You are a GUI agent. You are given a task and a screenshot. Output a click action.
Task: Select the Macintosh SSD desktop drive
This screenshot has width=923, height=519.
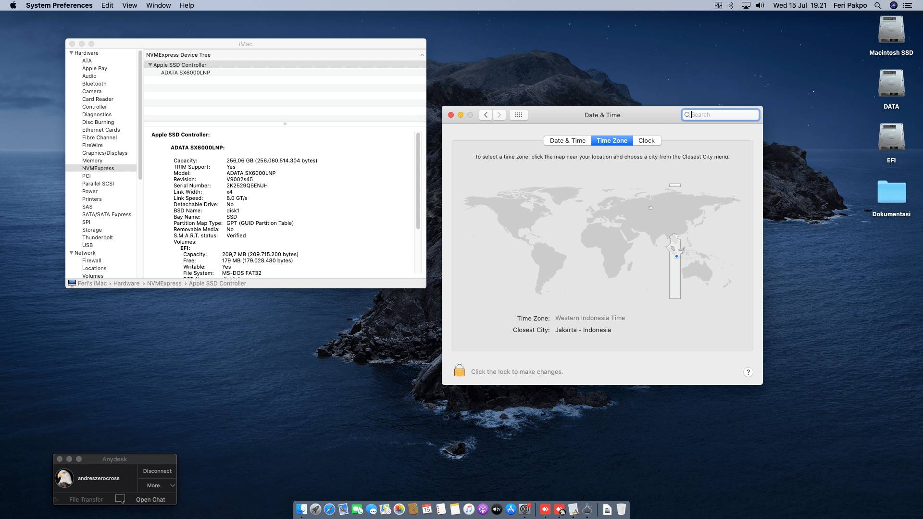[891, 36]
